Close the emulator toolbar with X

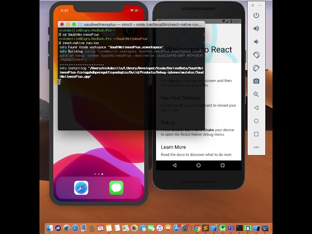tap(253, 5)
